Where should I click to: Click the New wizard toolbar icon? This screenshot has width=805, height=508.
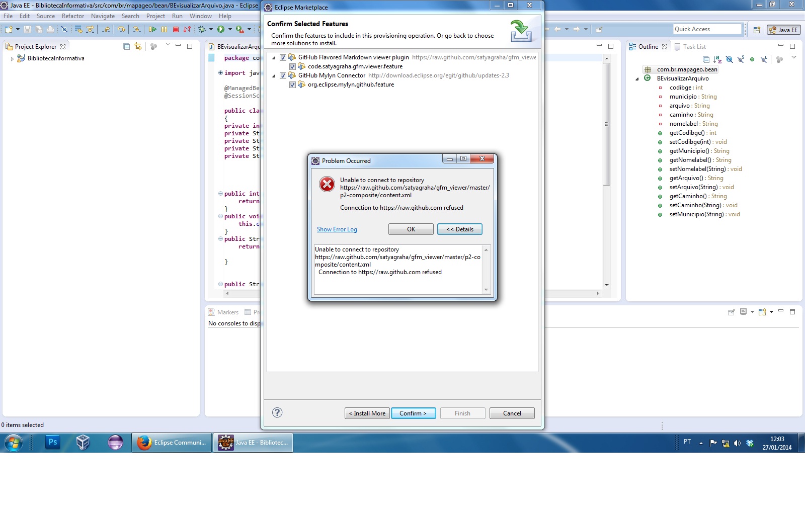pos(9,29)
